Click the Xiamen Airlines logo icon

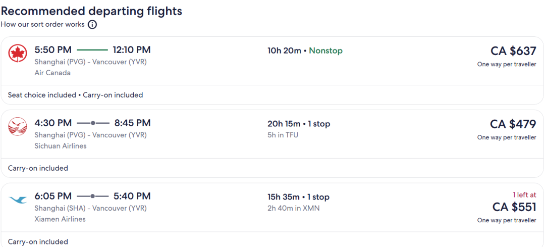[18, 200]
